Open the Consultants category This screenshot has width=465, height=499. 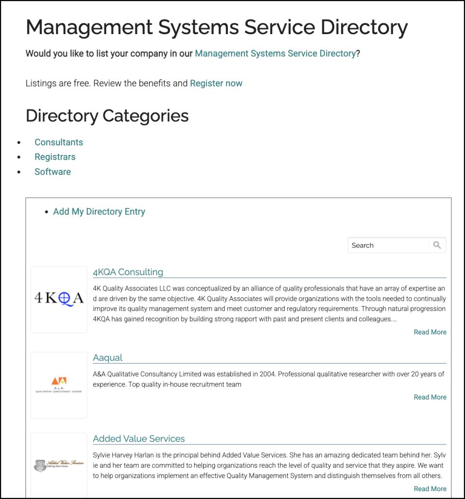tap(58, 142)
